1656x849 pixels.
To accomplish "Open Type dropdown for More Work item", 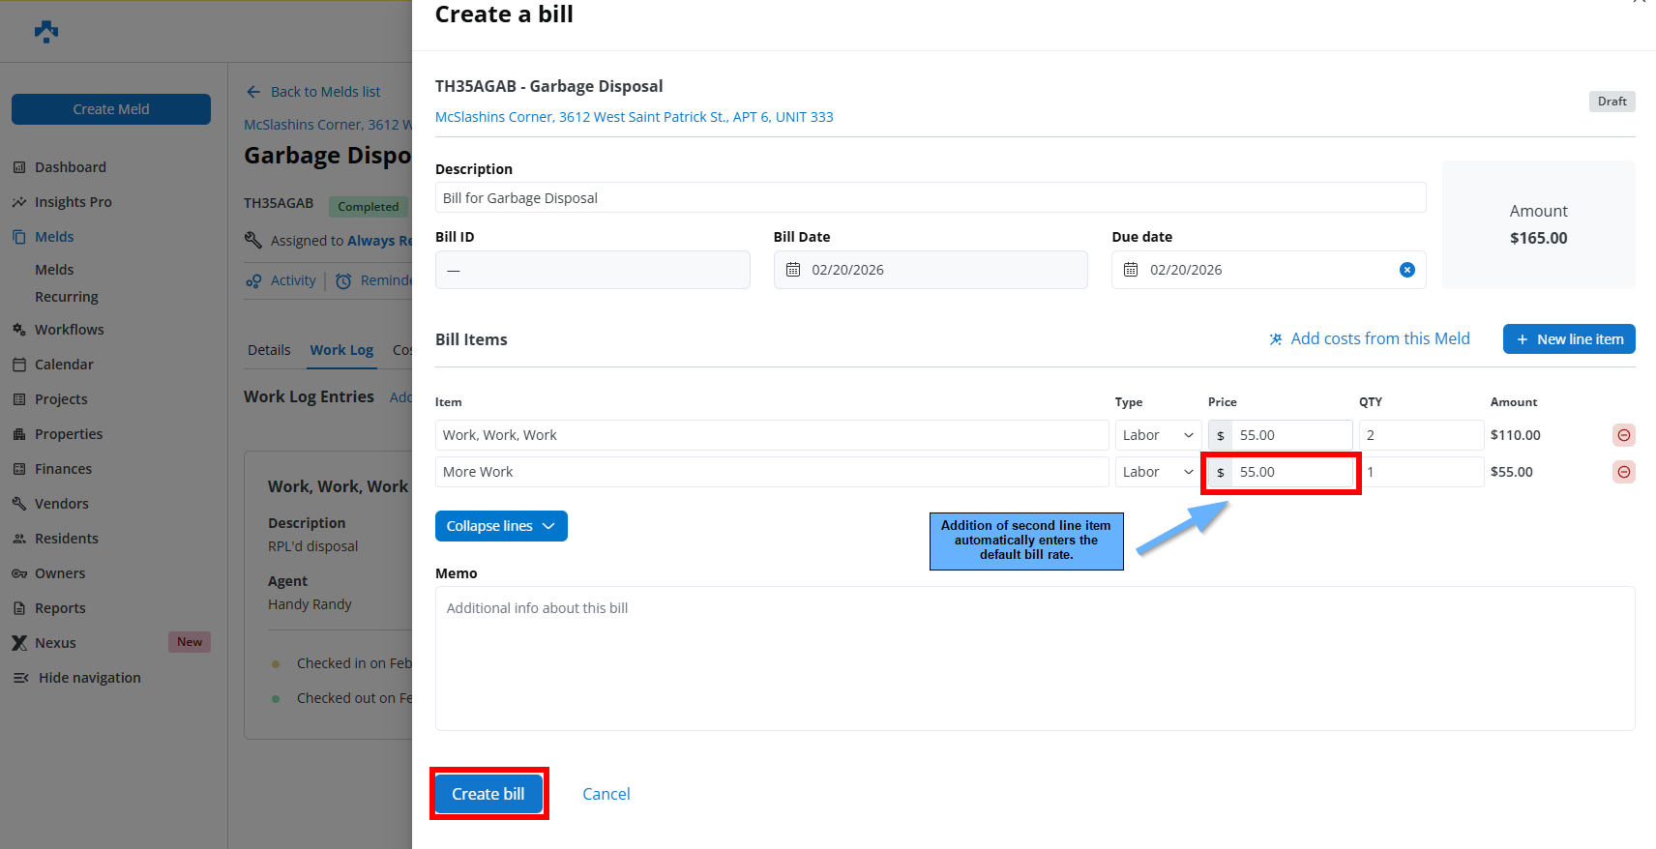I will click(1157, 472).
